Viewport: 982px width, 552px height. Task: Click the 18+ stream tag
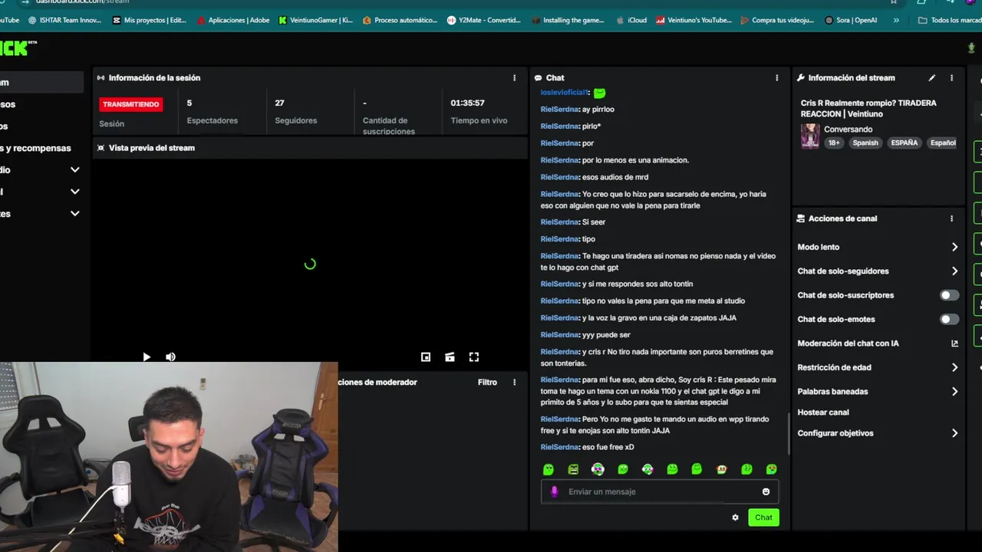pos(833,143)
